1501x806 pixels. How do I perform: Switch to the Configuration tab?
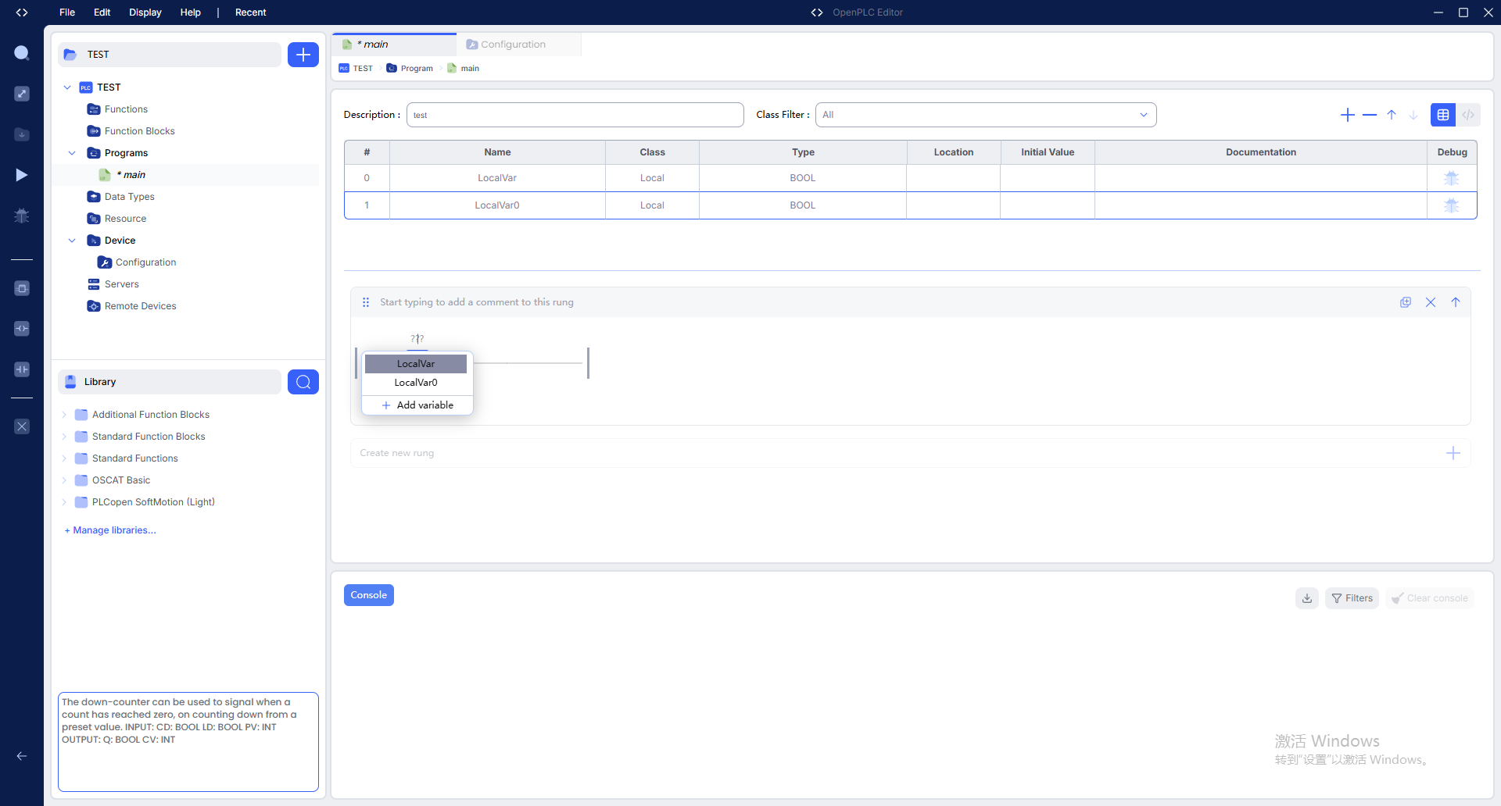pos(519,45)
